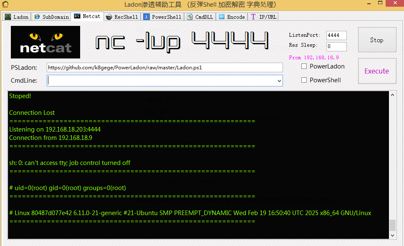Select the RecShell spiral icon
The width and height of the screenshot is (404, 246).
[x=109, y=17]
